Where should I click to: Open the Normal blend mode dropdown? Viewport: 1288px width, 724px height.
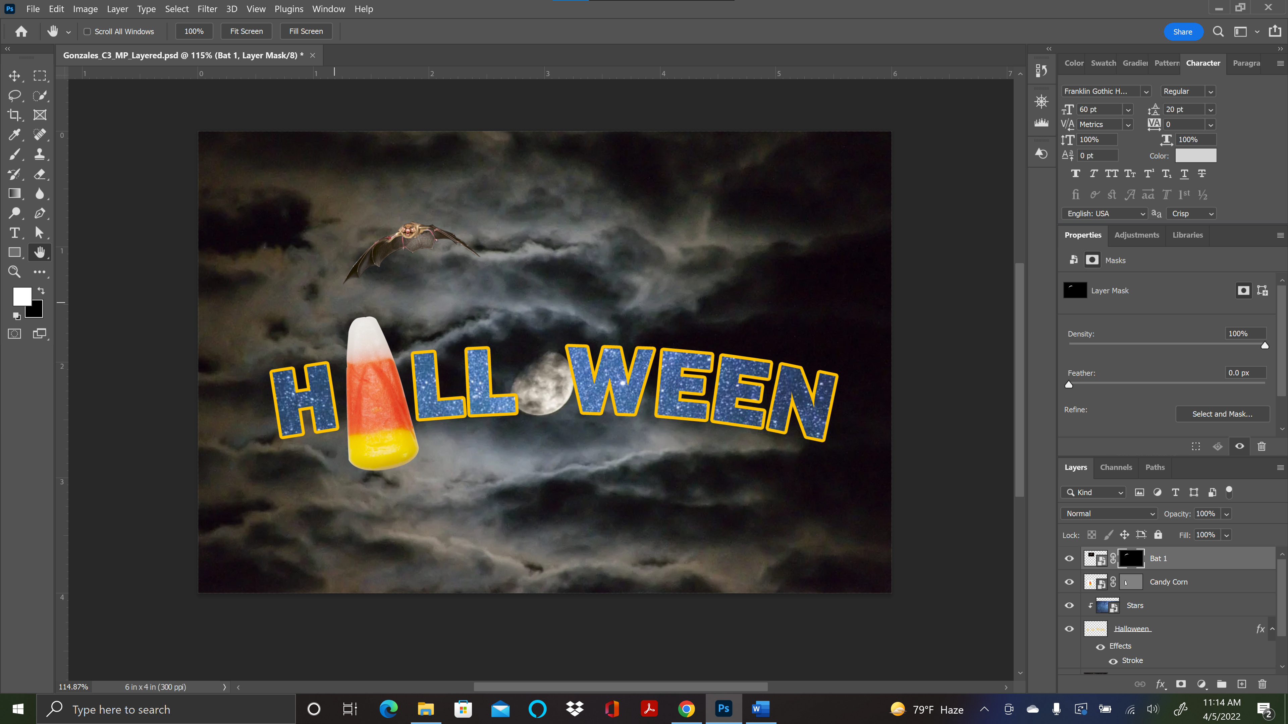[1109, 514]
